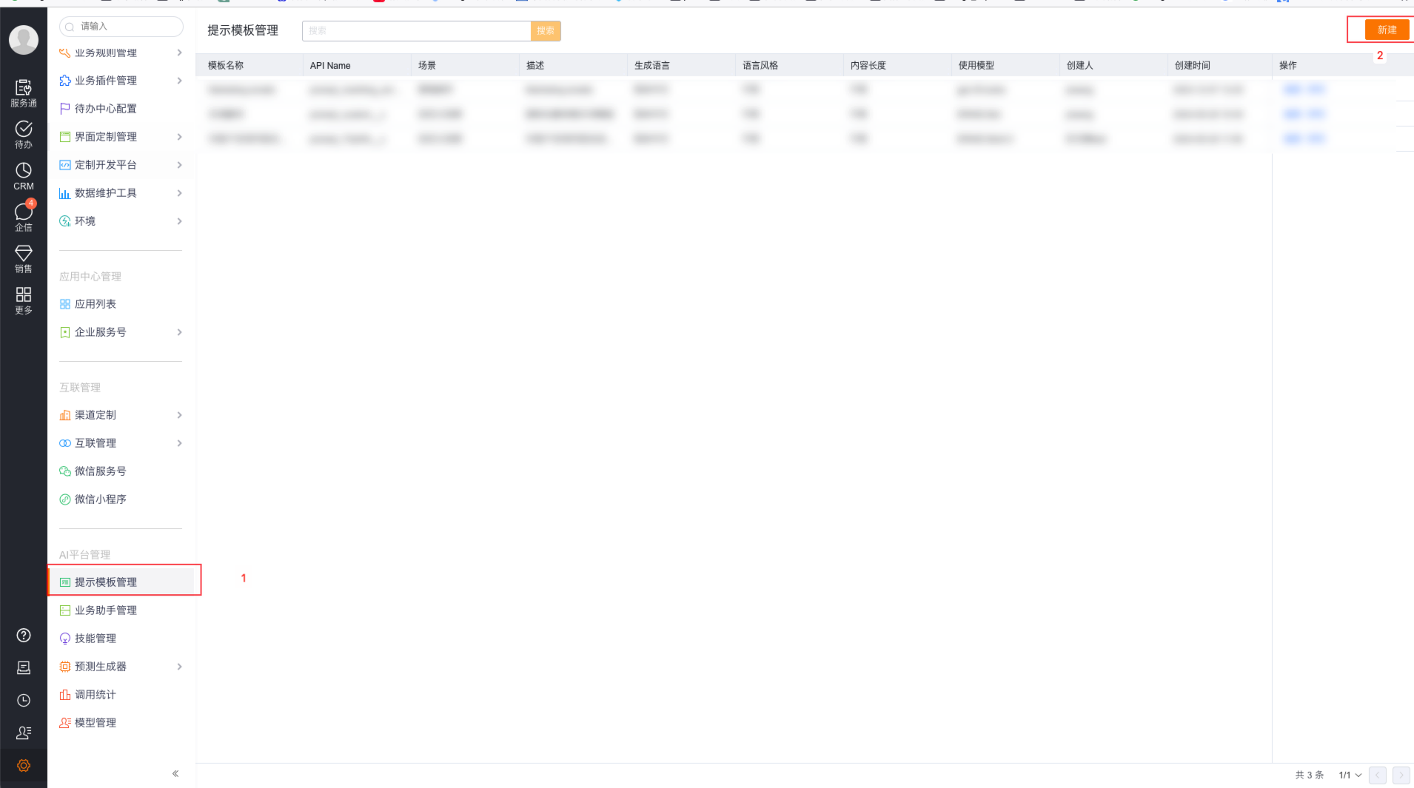This screenshot has width=1414, height=788.
Task: Click the user avatar at top left
Action: 24,39
